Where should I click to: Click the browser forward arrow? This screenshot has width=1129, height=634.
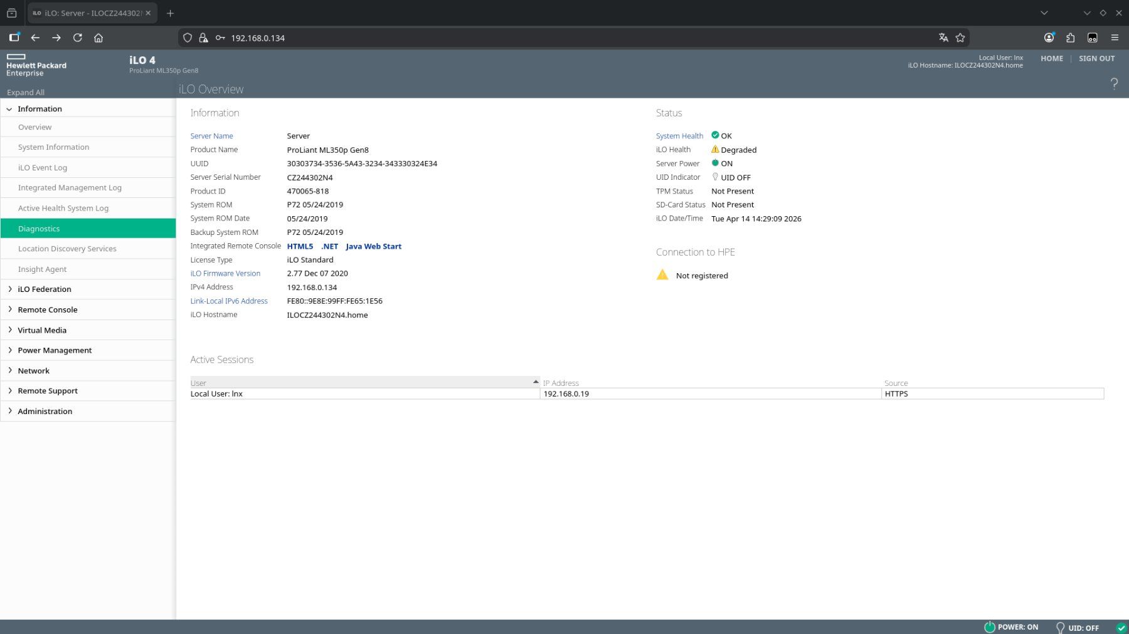(56, 38)
